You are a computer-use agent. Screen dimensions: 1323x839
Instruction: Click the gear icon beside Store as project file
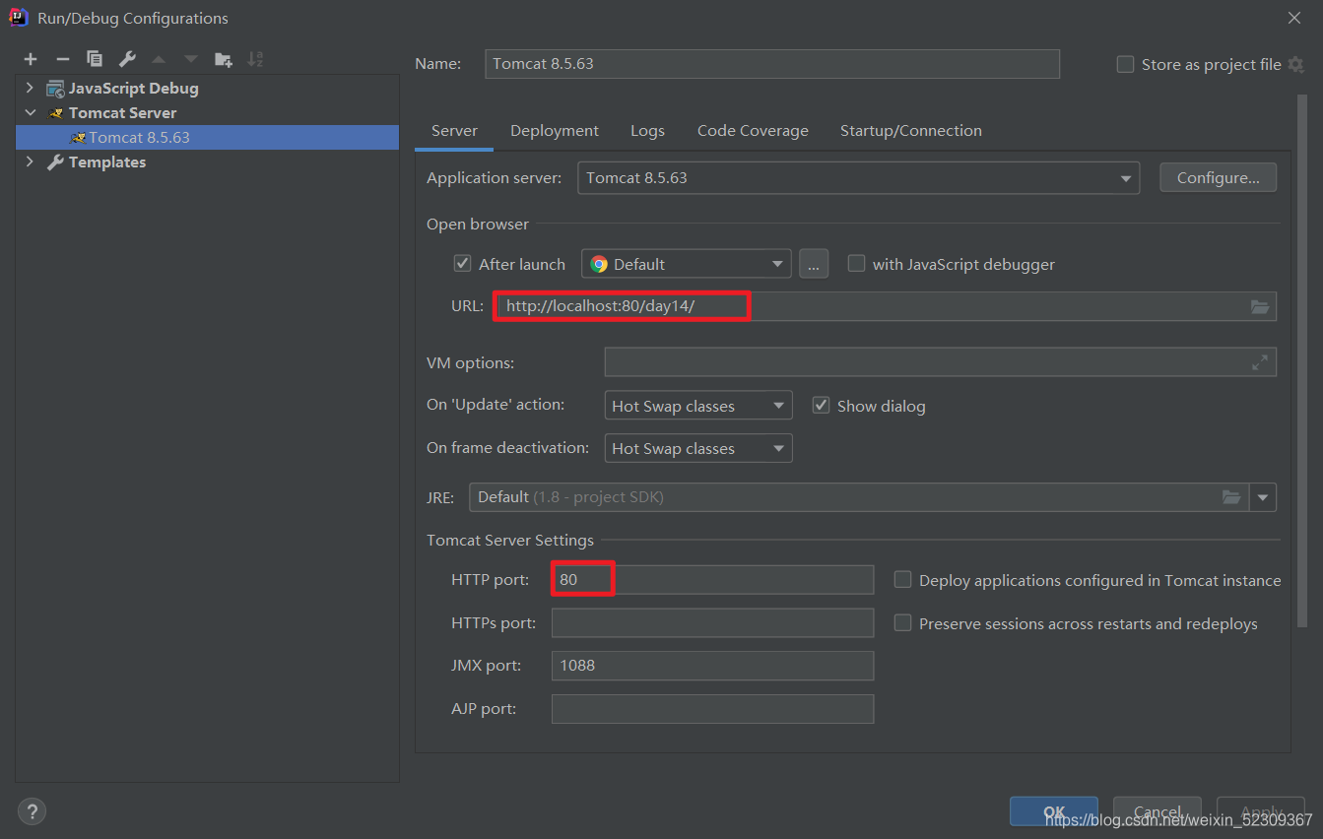[x=1295, y=64]
